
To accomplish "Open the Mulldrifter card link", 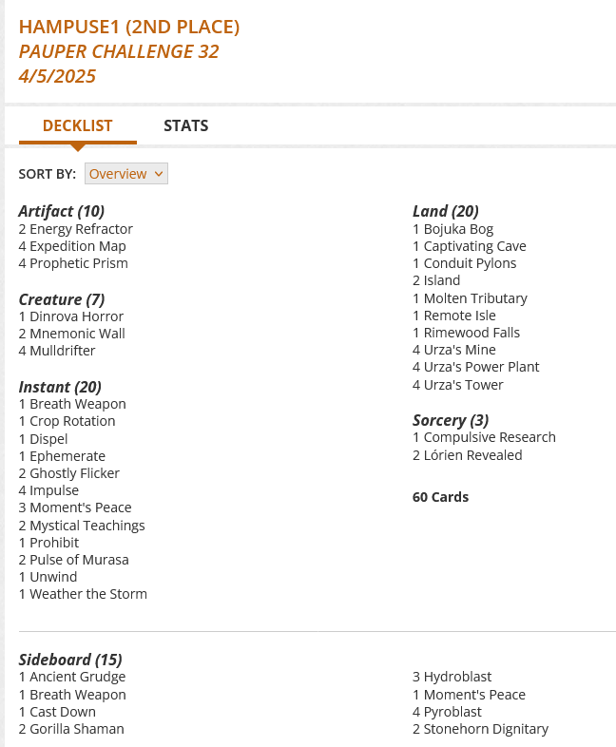I will (x=62, y=351).
